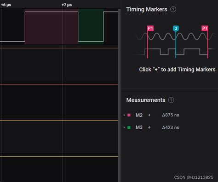This screenshot has width=218, height=182.
Task: Click the Δ875 ns measurement value
Action: [x=171, y=115]
